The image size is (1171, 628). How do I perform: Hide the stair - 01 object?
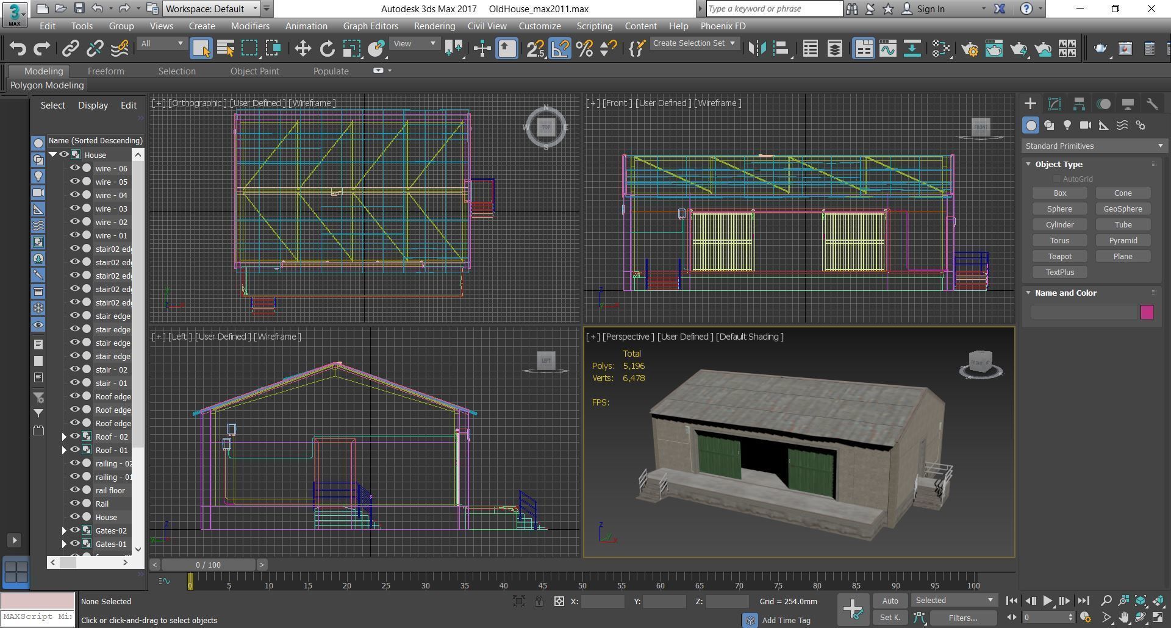(74, 383)
